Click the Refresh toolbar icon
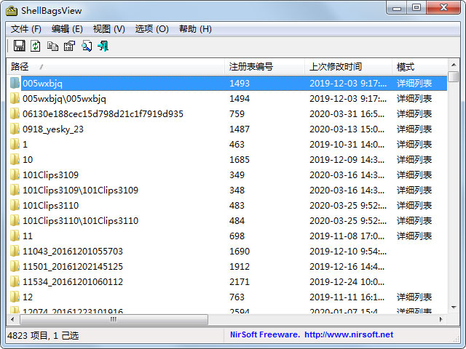466x349 pixels. point(36,47)
